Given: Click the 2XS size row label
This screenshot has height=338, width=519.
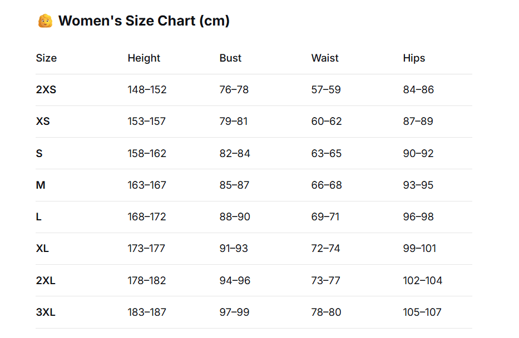Looking at the screenshot, I should 46,90.
